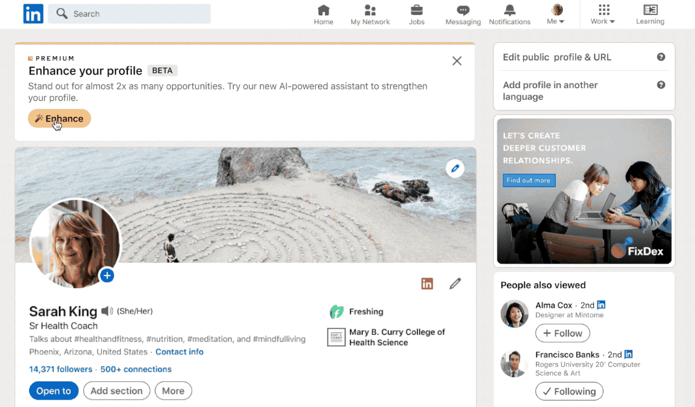Select Home in the top navigation
The width and height of the screenshot is (695, 407).
click(x=323, y=14)
